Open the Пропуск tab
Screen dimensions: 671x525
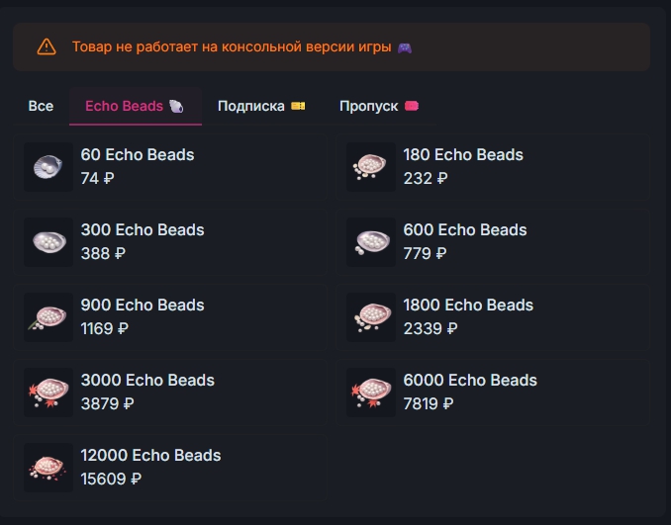click(380, 106)
